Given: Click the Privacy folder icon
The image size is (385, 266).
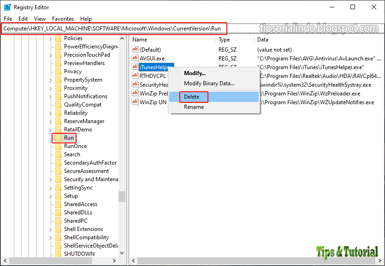Looking at the screenshot, I should click(x=58, y=71).
